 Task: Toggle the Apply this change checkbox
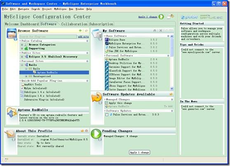pos(107,103)
